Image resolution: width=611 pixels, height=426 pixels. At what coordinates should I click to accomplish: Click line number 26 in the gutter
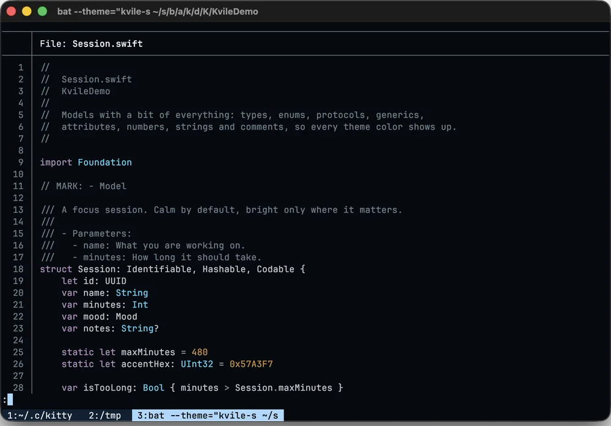(x=18, y=364)
